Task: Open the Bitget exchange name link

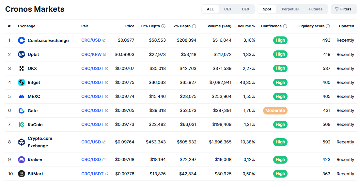Action: click(x=34, y=82)
